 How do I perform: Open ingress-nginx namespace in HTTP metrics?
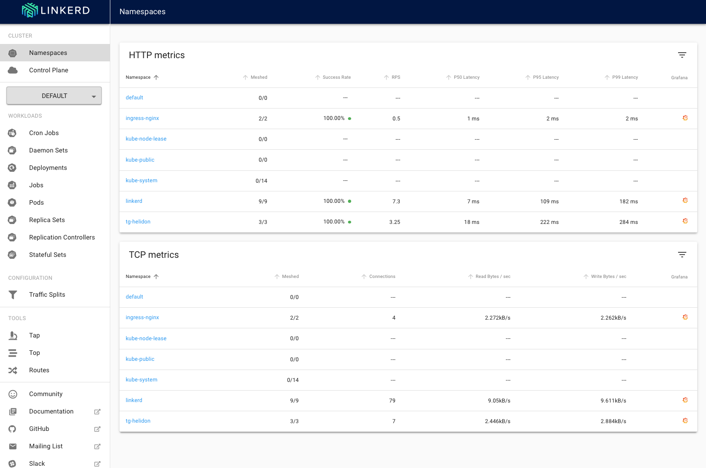pyautogui.click(x=142, y=118)
